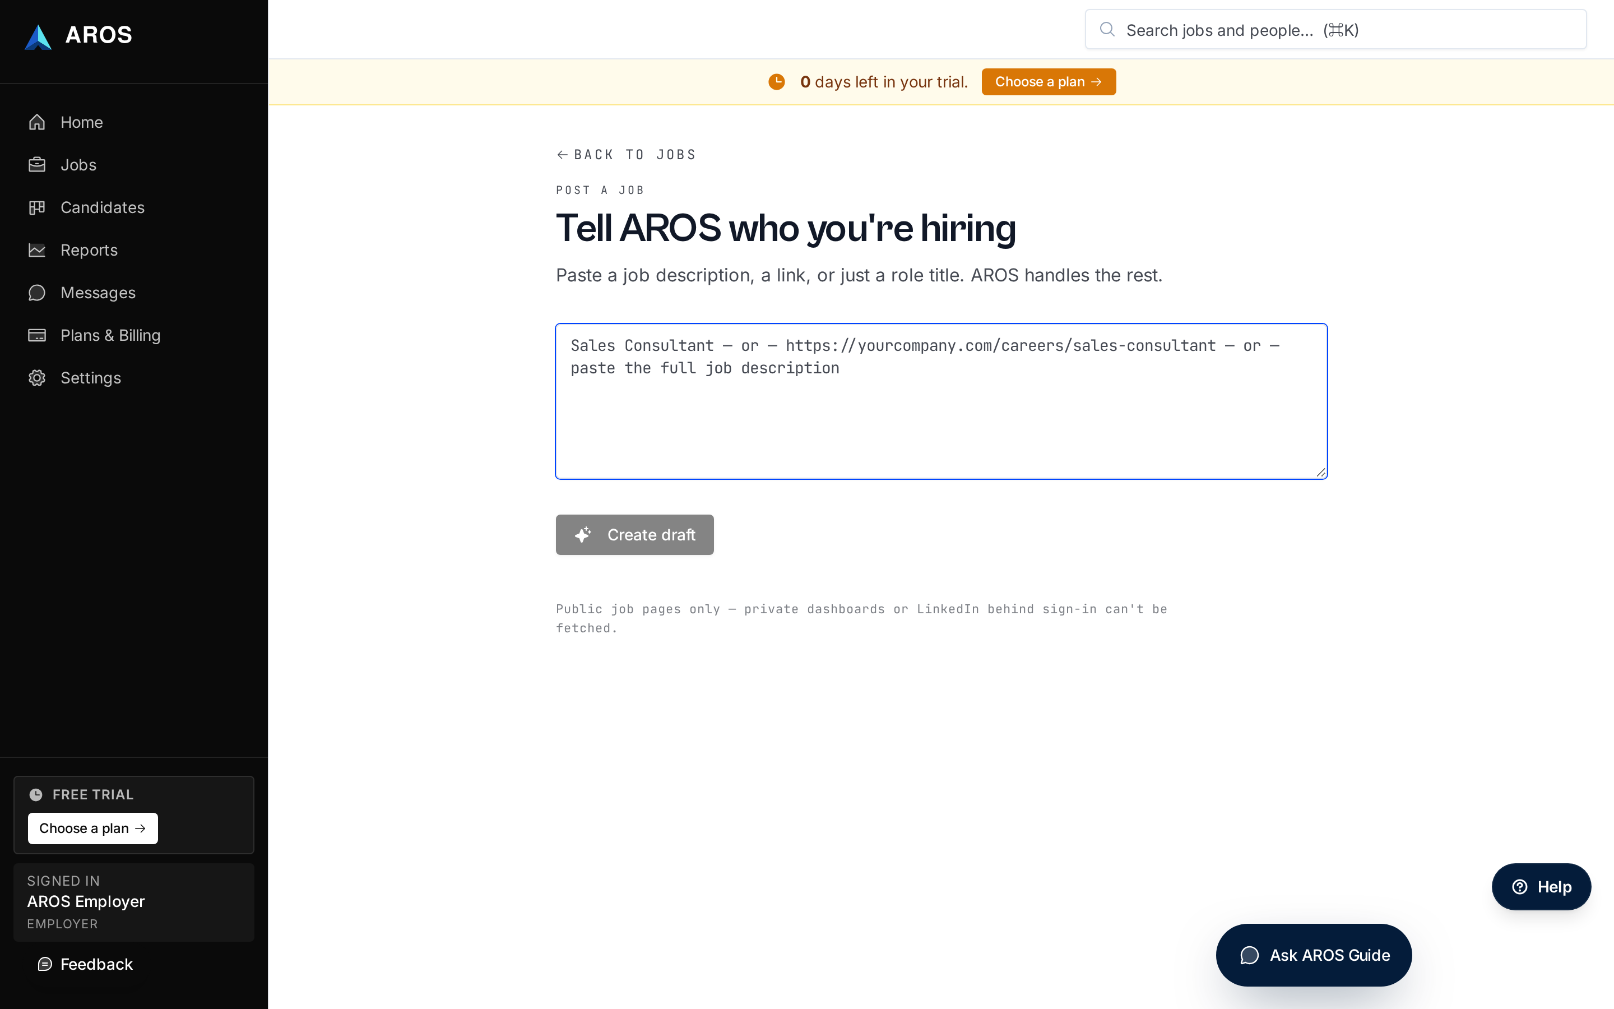Open the Ask AROS Guide chat
Screen dimensions: 1614x1009
[x=1314, y=956]
